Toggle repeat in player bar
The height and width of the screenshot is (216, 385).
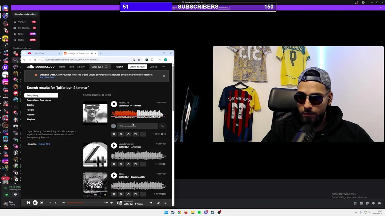[56, 203]
